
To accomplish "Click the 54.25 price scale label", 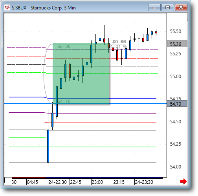I will (176, 144).
